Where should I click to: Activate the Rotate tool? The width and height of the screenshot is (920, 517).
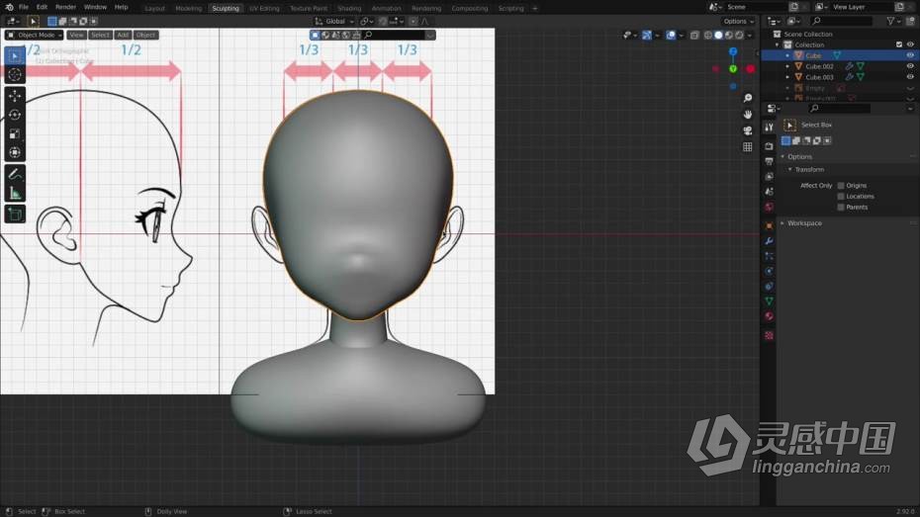click(15, 115)
